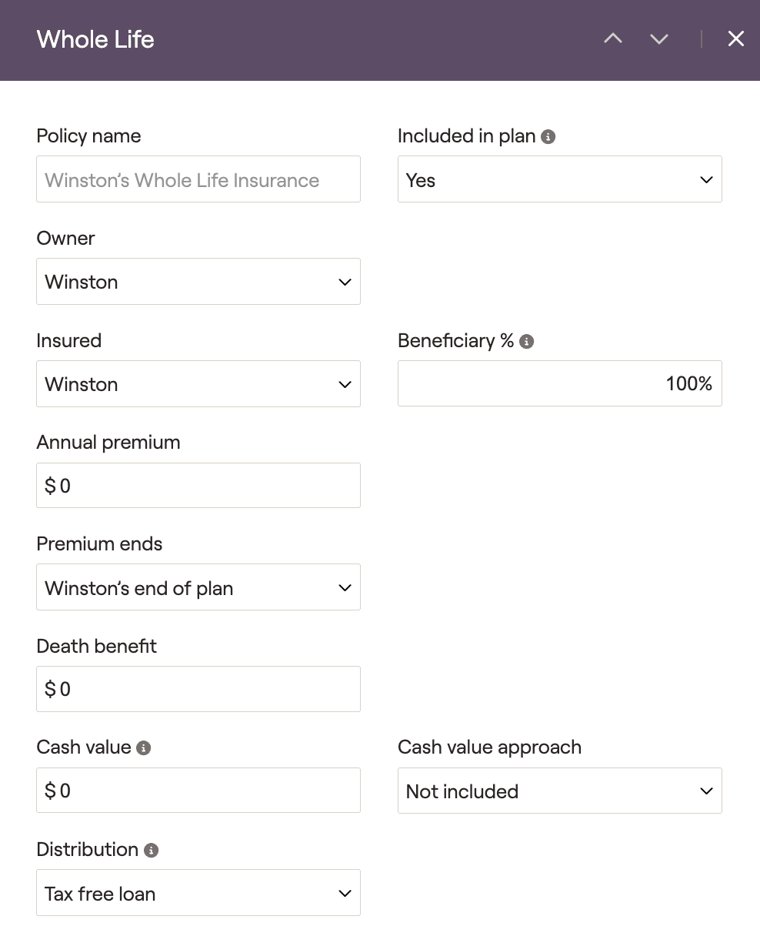Screen dimensions: 760x933
Task: Expand the Premium ends dropdown
Action: pyautogui.click(x=198, y=588)
